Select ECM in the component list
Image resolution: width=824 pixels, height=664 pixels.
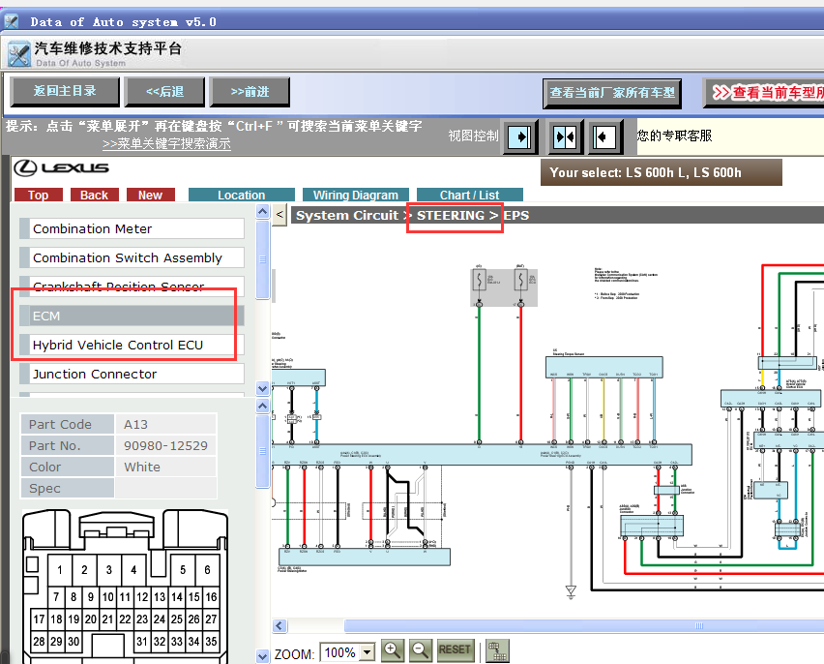point(132,316)
